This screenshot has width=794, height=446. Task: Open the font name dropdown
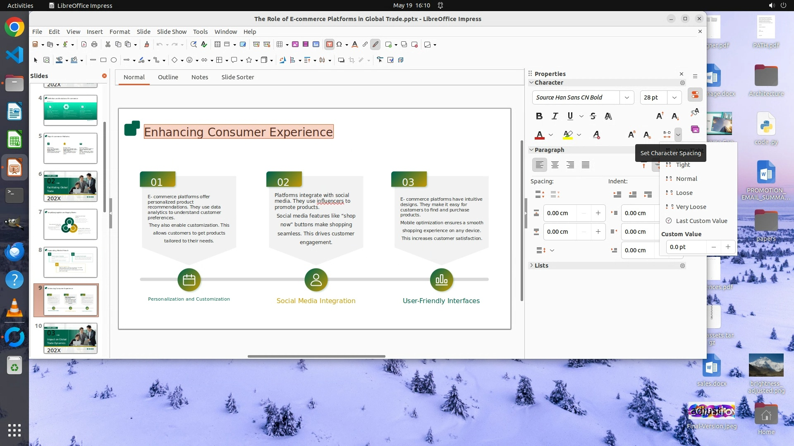tap(627, 97)
